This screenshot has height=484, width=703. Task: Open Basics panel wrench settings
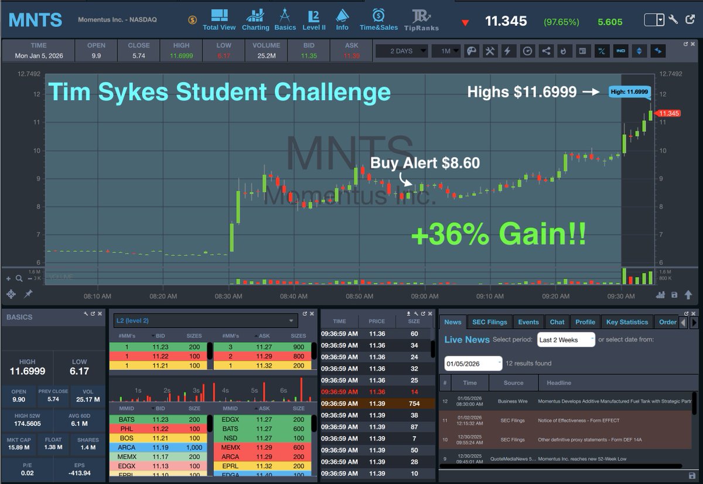pyautogui.click(x=86, y=314)
